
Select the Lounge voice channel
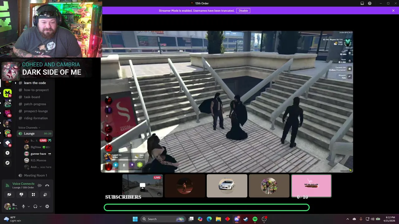[x=35, y=133]
